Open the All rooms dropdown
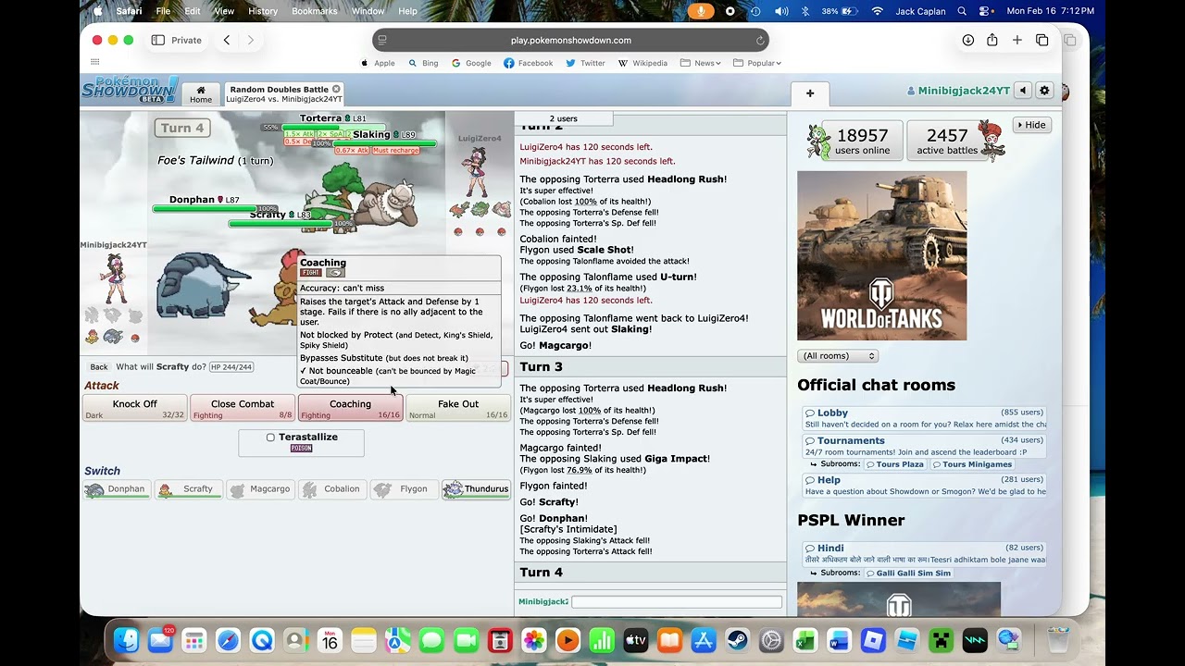The image size is (1185, 666). point(837,356)
